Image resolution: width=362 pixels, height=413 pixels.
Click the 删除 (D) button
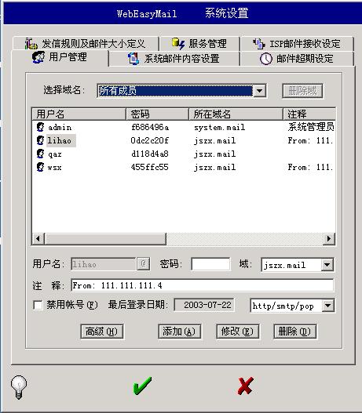[x=295, y=331]
